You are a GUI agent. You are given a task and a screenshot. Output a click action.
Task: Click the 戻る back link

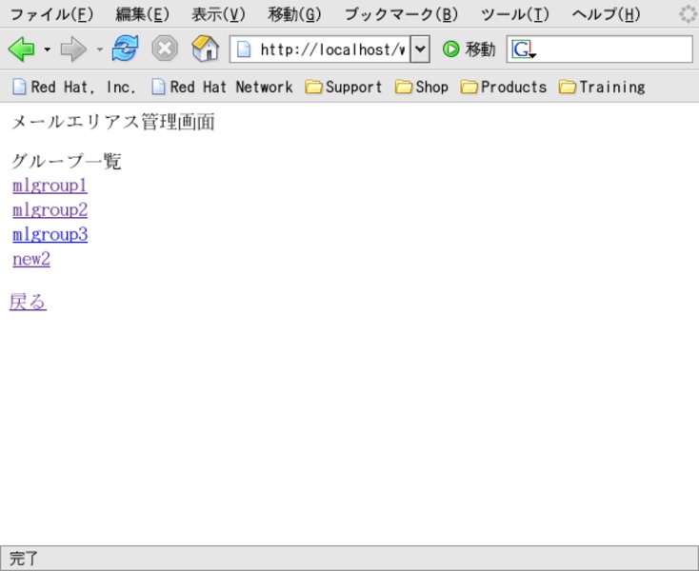click(x=28, y=302)
